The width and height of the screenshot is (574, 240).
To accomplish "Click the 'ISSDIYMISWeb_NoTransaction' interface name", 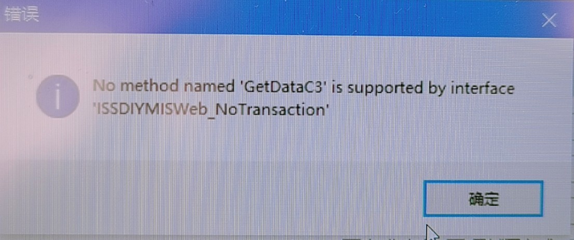I will (x=209, y=110).
